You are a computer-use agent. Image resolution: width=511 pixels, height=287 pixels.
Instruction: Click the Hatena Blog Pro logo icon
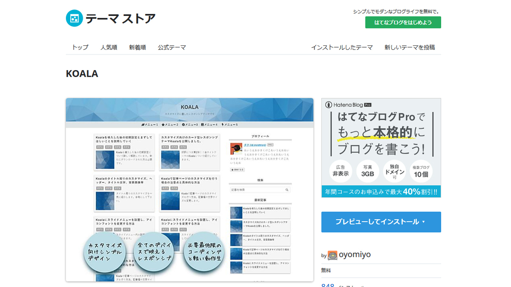coord(328,105)
